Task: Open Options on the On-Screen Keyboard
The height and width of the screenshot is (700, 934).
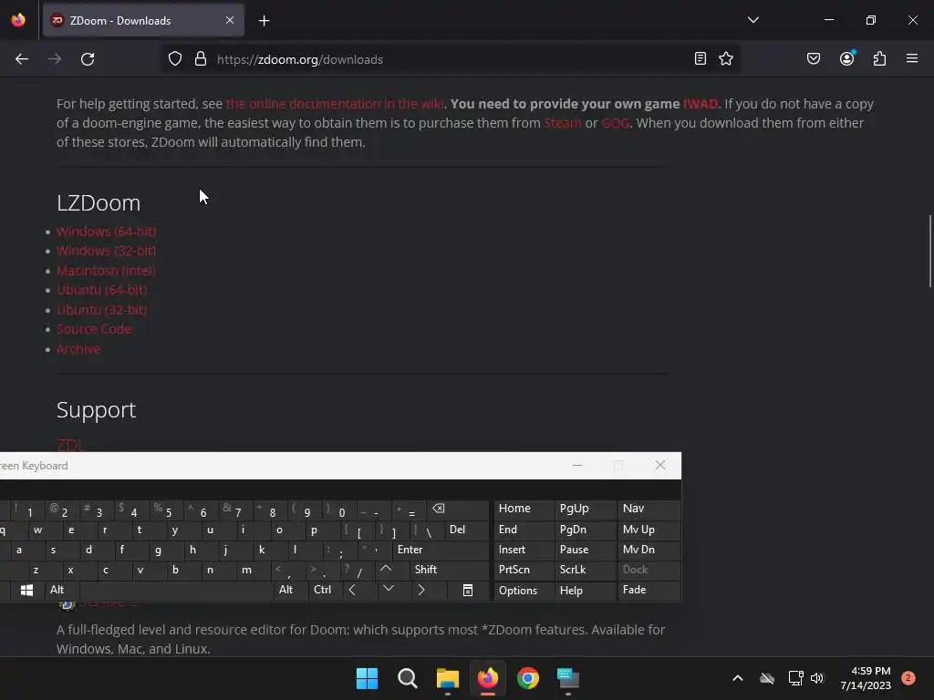Action: [524, 590]
